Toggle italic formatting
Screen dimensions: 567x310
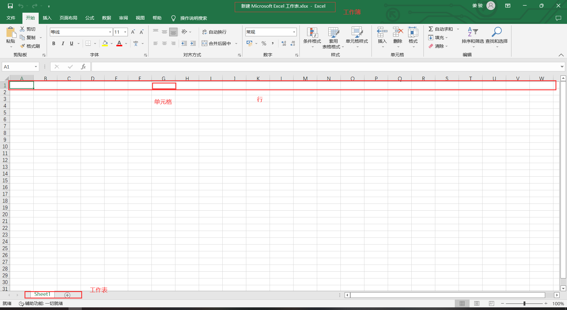point(63,43)
